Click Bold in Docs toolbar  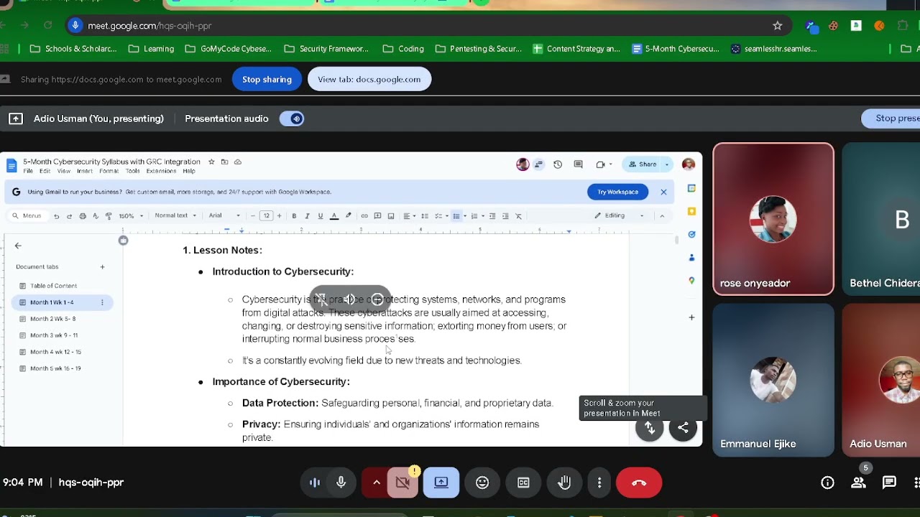pos(294,215)
